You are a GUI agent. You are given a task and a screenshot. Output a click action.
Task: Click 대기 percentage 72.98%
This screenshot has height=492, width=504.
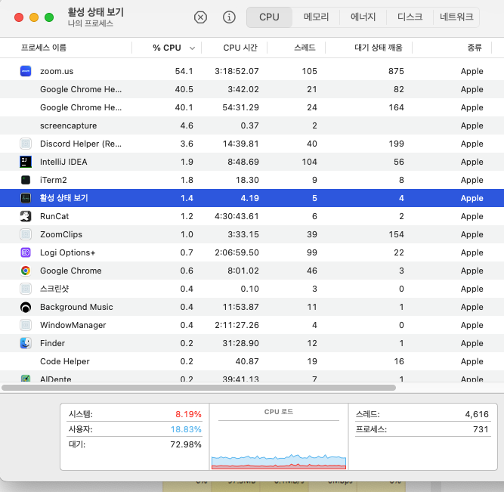click(186, 444)
